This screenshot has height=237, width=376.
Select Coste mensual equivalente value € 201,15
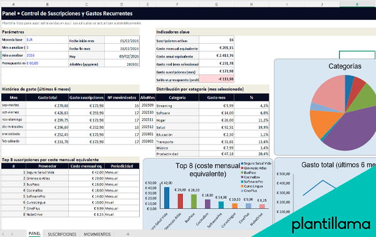pyautogui.click(x=216, y=48)
